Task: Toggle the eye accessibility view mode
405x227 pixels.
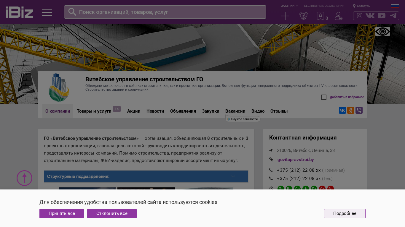Action: (382, 32)
